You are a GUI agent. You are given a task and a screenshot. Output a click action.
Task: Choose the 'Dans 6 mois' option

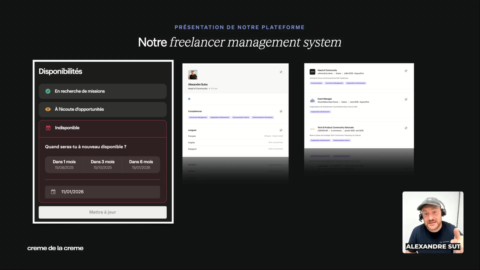[x=141, y=164]
